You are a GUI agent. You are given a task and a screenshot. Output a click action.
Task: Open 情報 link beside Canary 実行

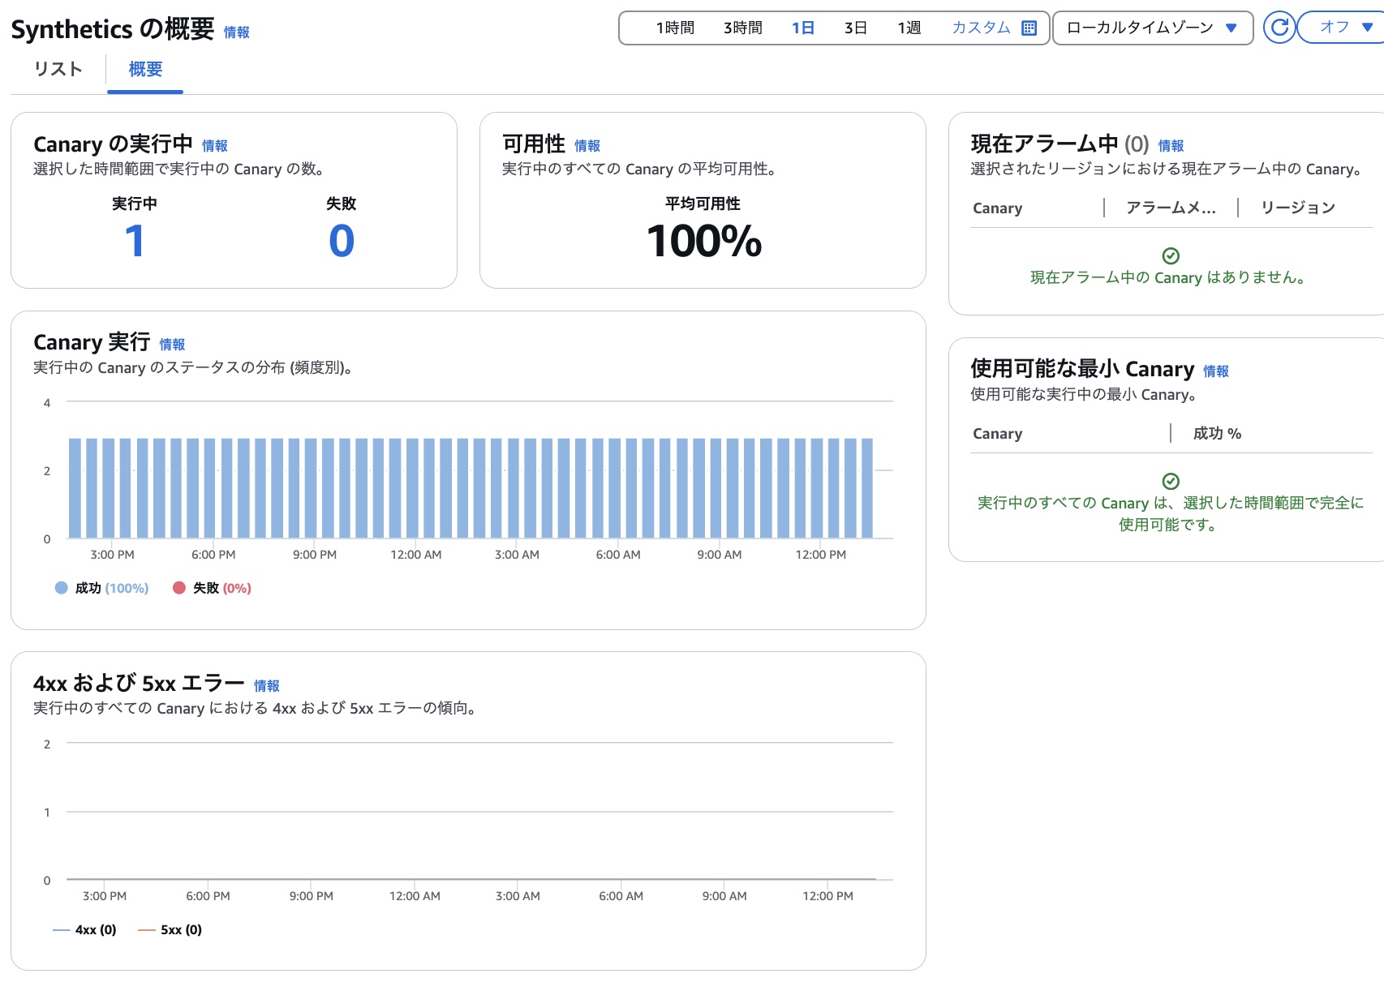click(172, 345)
